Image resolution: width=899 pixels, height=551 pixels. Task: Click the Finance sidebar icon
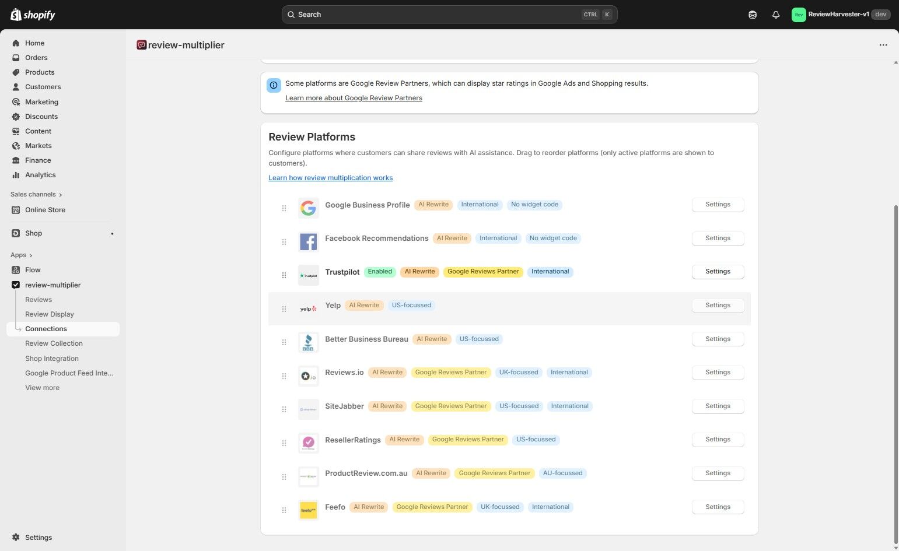[16, 160]
